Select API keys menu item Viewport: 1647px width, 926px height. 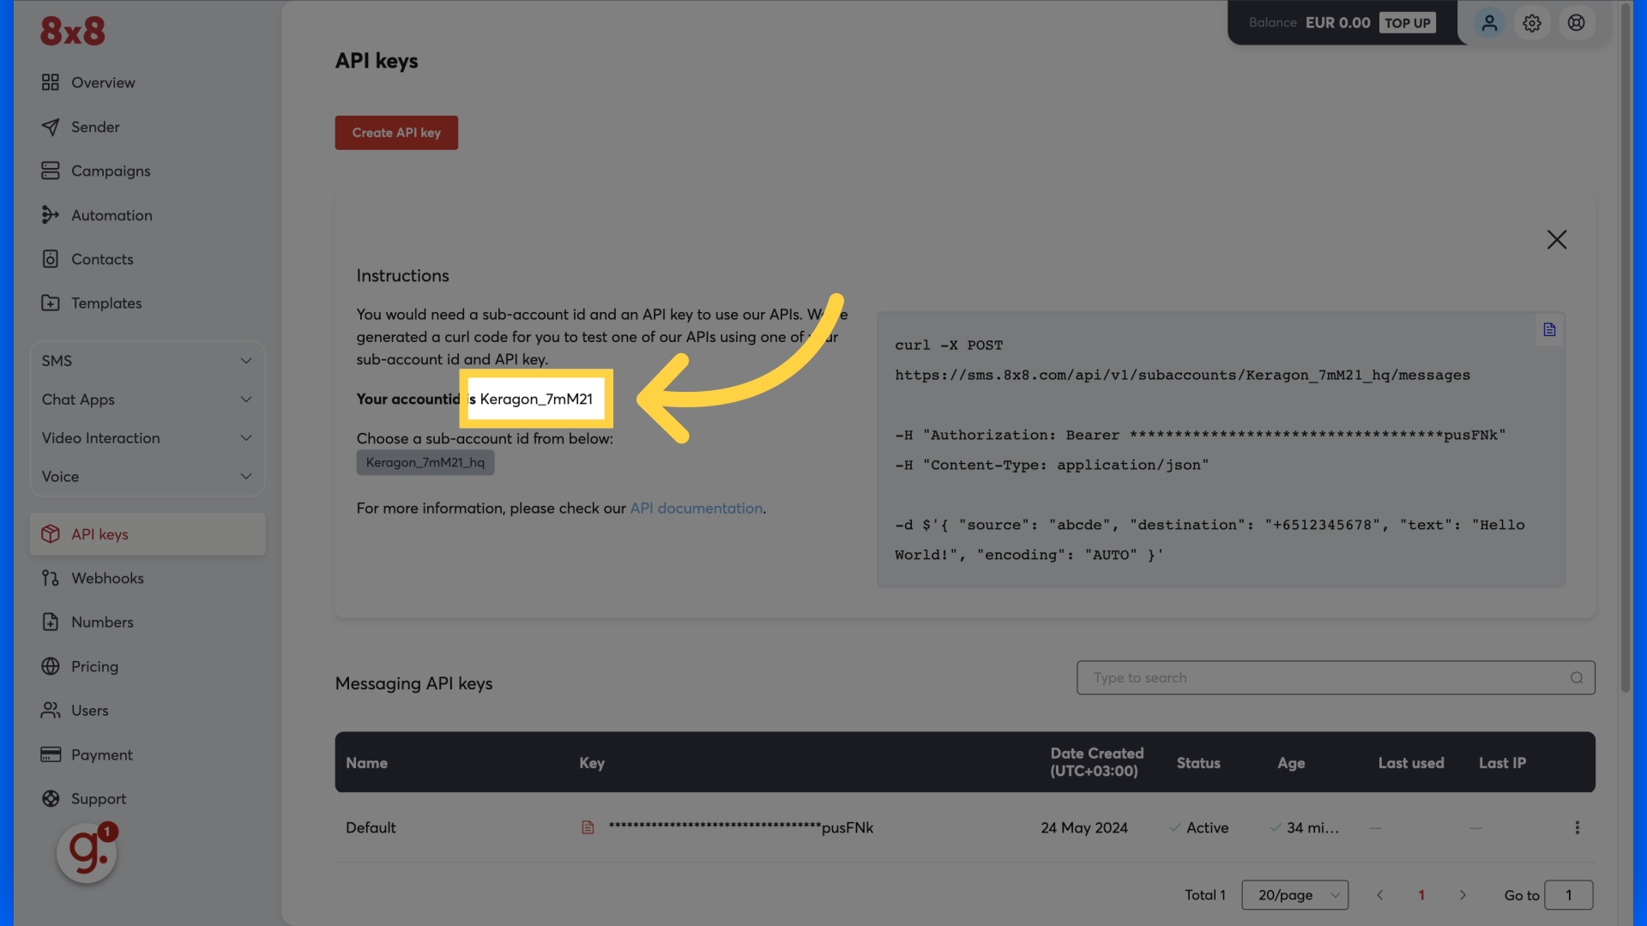click(x=148, y=534)
